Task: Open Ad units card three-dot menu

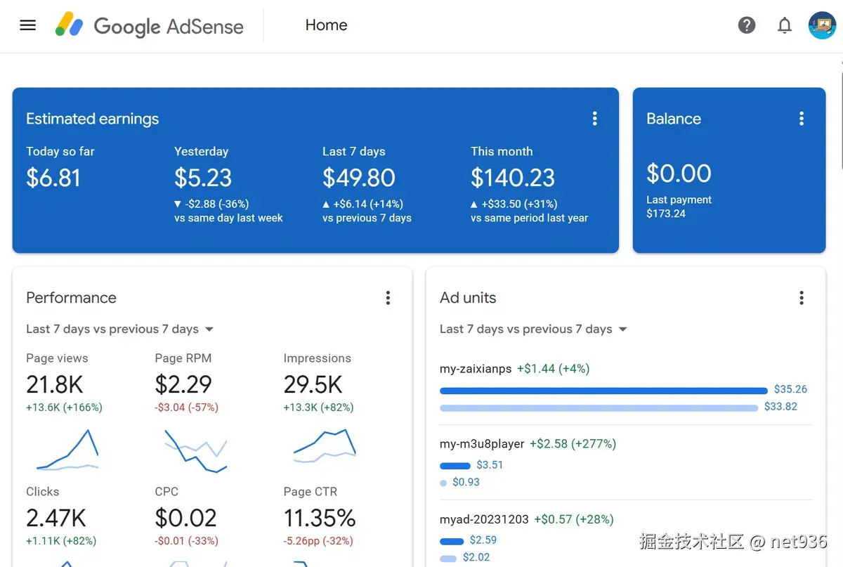Action: [x=802, y=298]
